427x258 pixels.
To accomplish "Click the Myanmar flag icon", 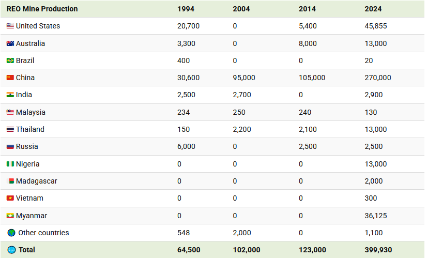I will click(x=10, y=216).
